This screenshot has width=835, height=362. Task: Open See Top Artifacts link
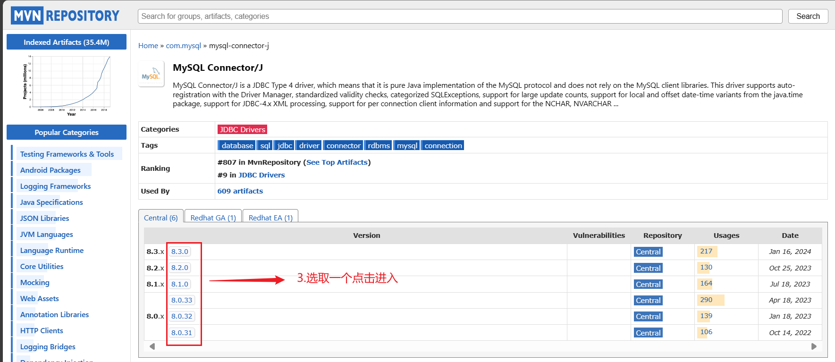pos(337,162)
